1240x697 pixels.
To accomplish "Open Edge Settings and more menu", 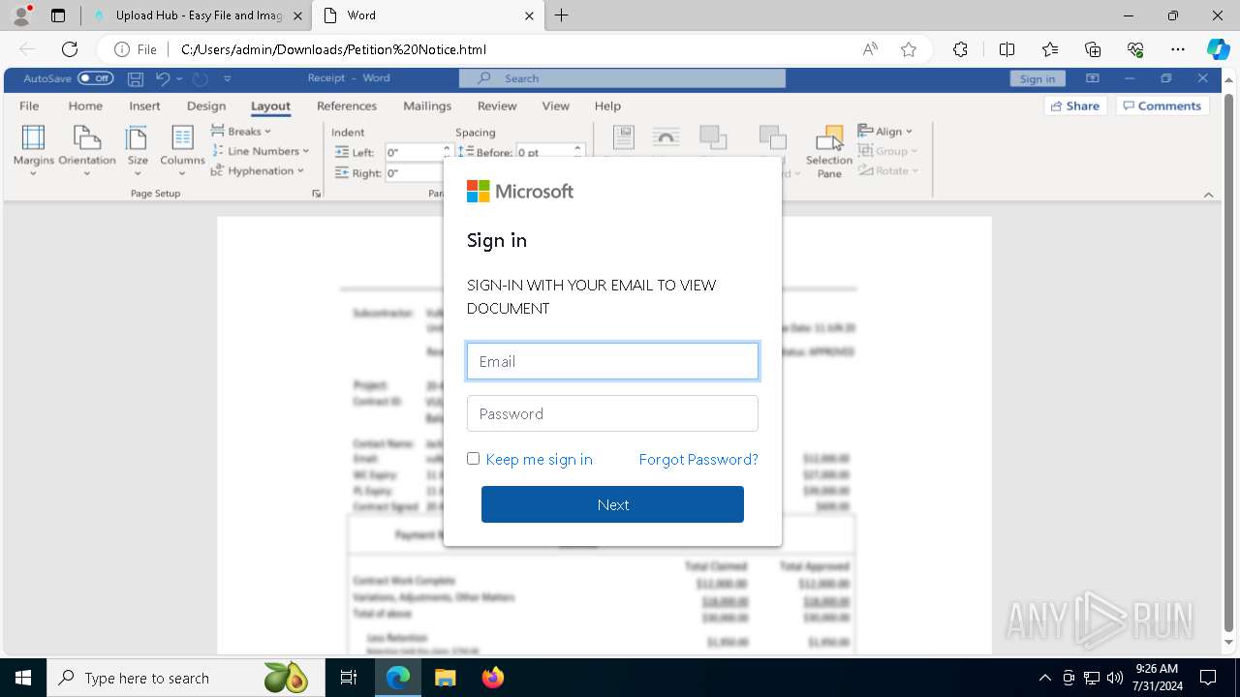I will point(1178,49).
